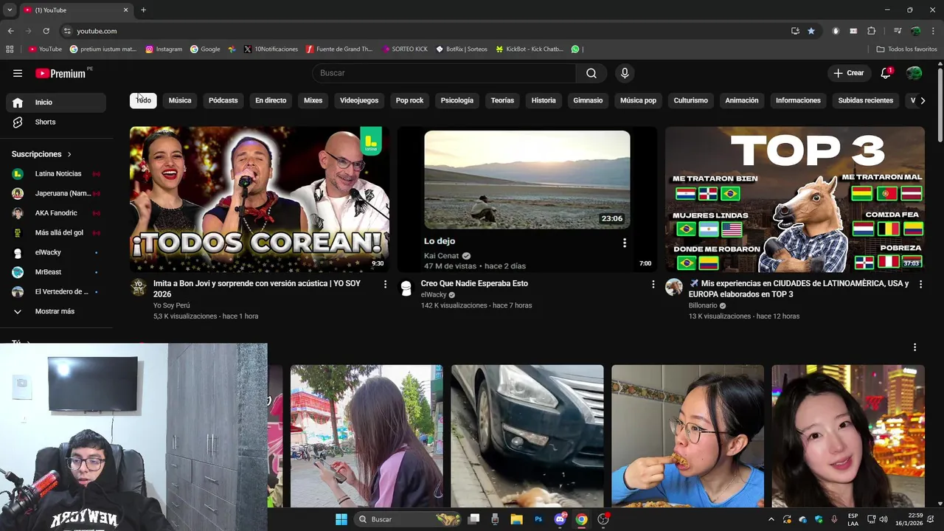
Task: Click the Billonario channel avatar
Action: click(x=673, y=288)
